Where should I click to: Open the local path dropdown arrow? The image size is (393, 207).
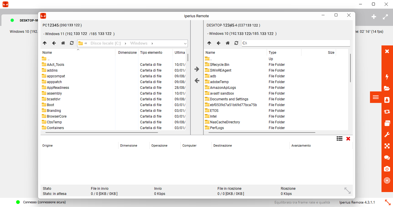coord(185,43)
